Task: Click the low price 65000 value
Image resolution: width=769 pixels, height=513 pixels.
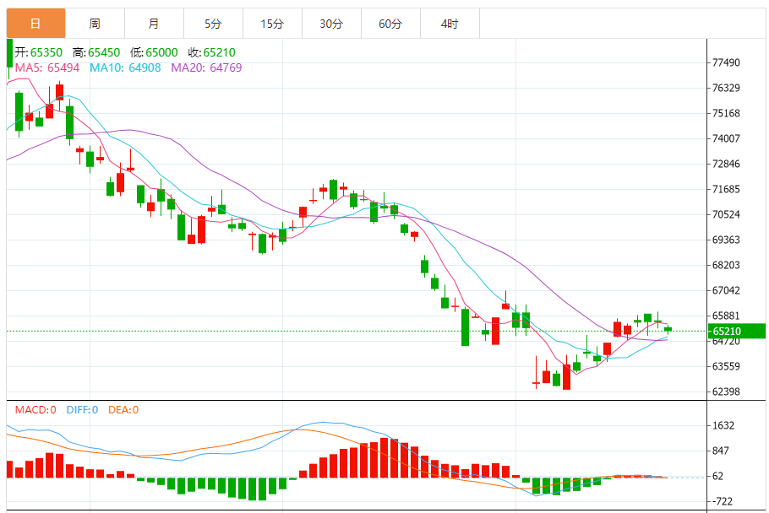Action: [162, 52]
